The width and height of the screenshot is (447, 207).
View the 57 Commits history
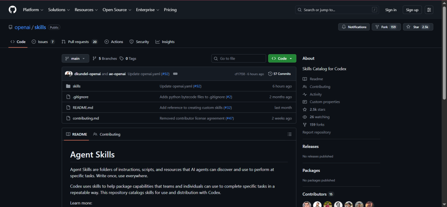point(279,74)
